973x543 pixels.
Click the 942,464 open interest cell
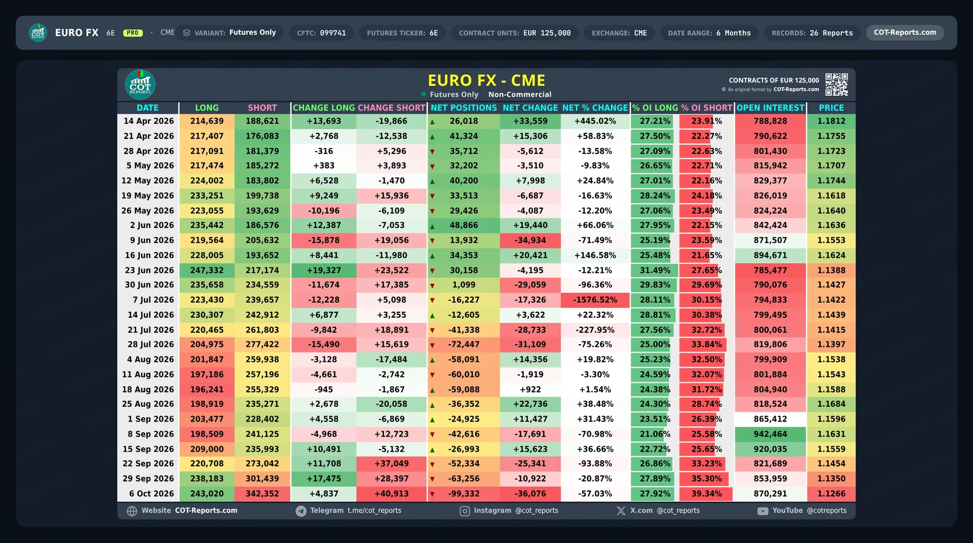coord(770,434)
